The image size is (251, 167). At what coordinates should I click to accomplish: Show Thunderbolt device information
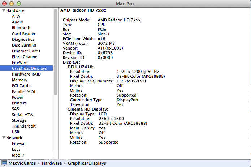click(24, 126)
